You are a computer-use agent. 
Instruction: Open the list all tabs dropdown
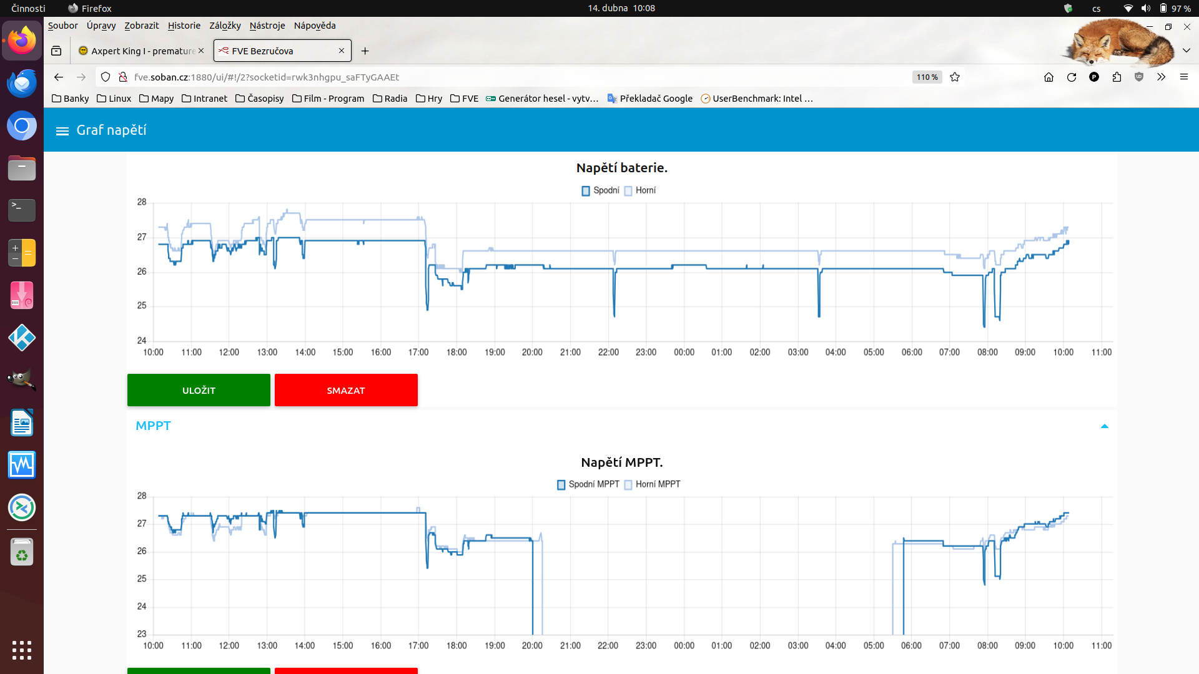(x=1187, y=51)
